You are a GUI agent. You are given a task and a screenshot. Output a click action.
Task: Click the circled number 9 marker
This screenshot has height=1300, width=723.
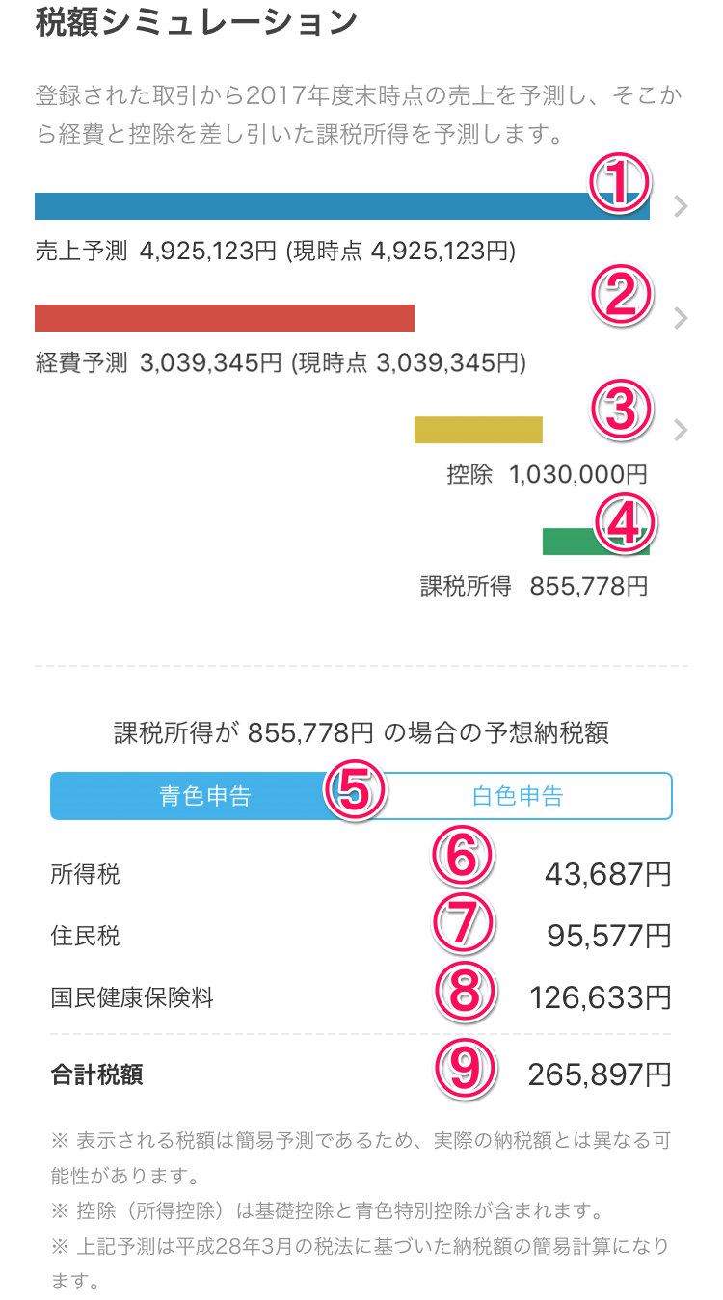click(465, 1068)
